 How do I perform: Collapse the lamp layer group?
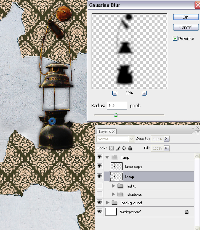(107, 158)
